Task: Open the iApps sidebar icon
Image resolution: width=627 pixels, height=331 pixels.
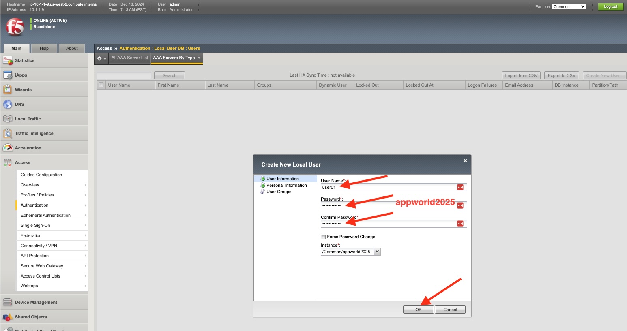Action: (x=8, y=75)
